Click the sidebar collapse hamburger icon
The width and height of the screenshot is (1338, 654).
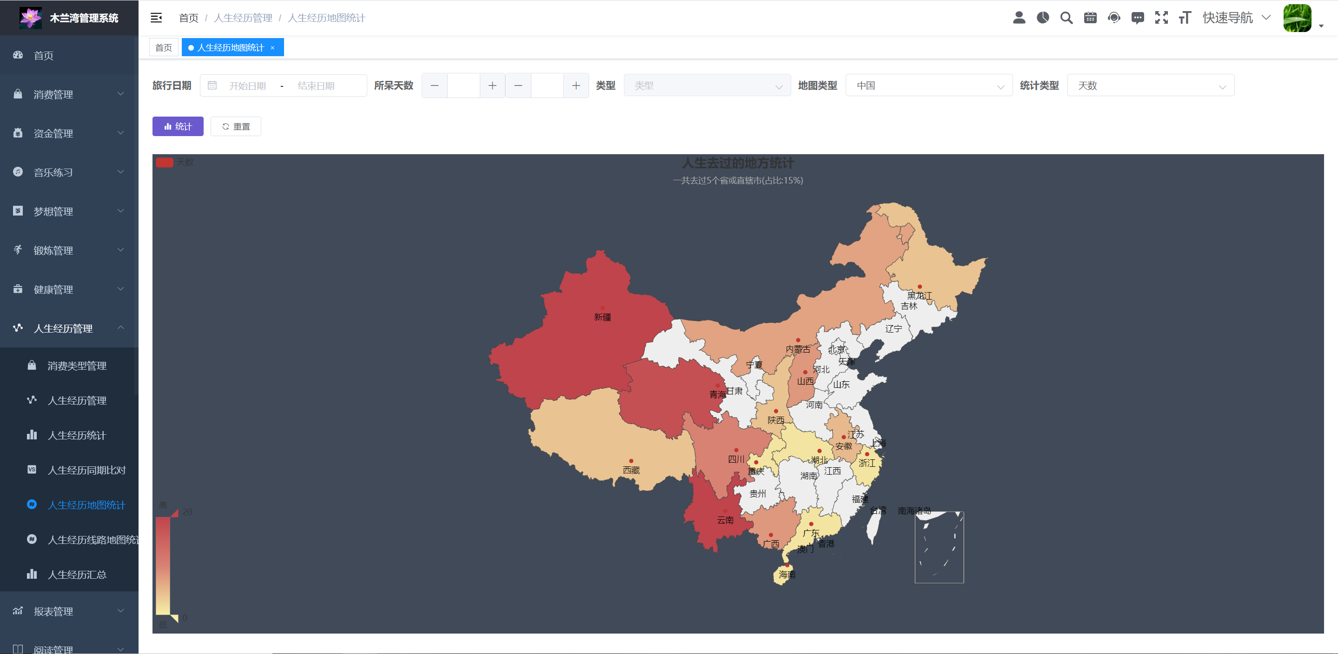coord(156,18)
